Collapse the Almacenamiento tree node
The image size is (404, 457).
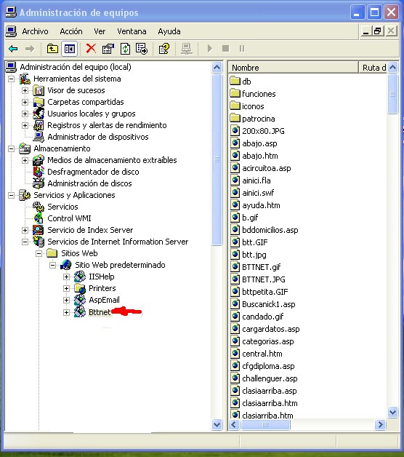(x=11, y=149)
